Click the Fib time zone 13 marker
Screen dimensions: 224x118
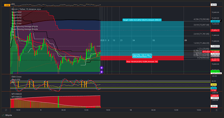coord(114,40)
